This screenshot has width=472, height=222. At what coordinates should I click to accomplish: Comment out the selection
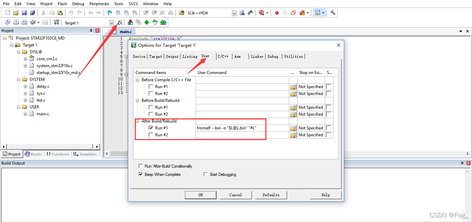pos(162,13)
